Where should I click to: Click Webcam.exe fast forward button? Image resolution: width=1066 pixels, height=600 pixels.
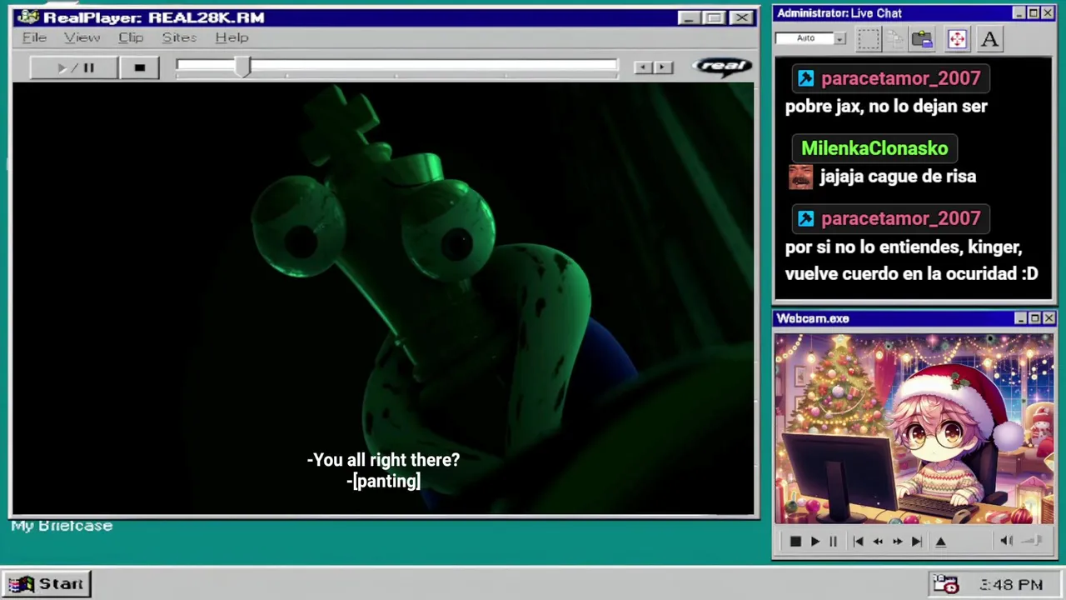(897, 542)
